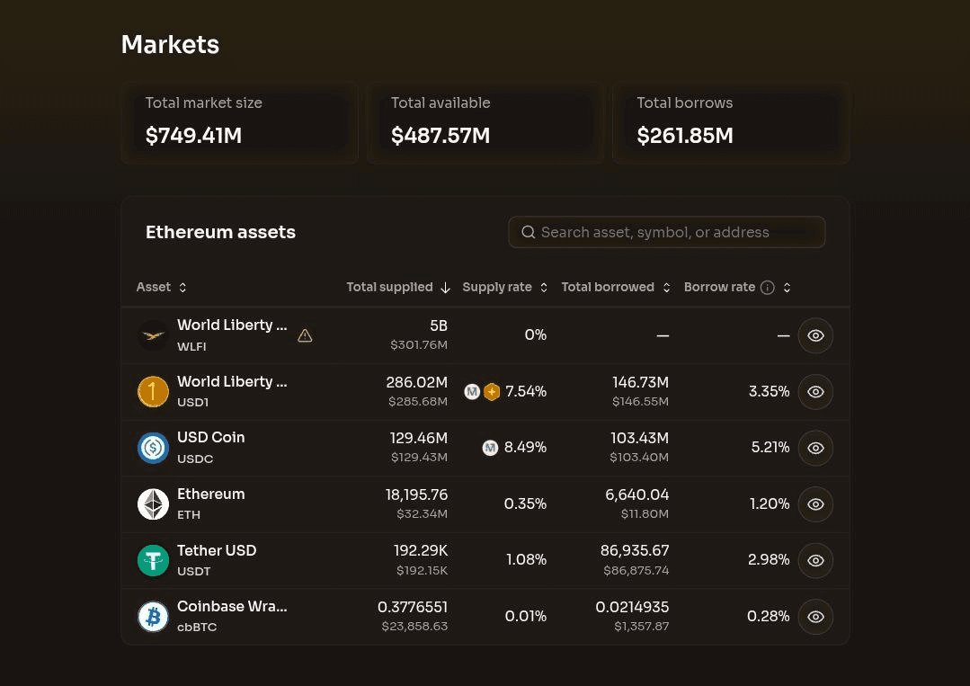970x686 pixels.
Task: Click the Borrow rate info icon
Action: tap(767, 288)
